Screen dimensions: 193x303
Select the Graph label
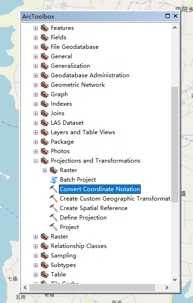59,94
